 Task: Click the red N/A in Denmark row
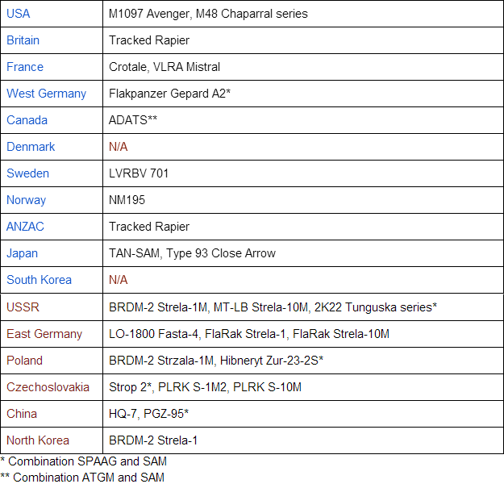118,147
